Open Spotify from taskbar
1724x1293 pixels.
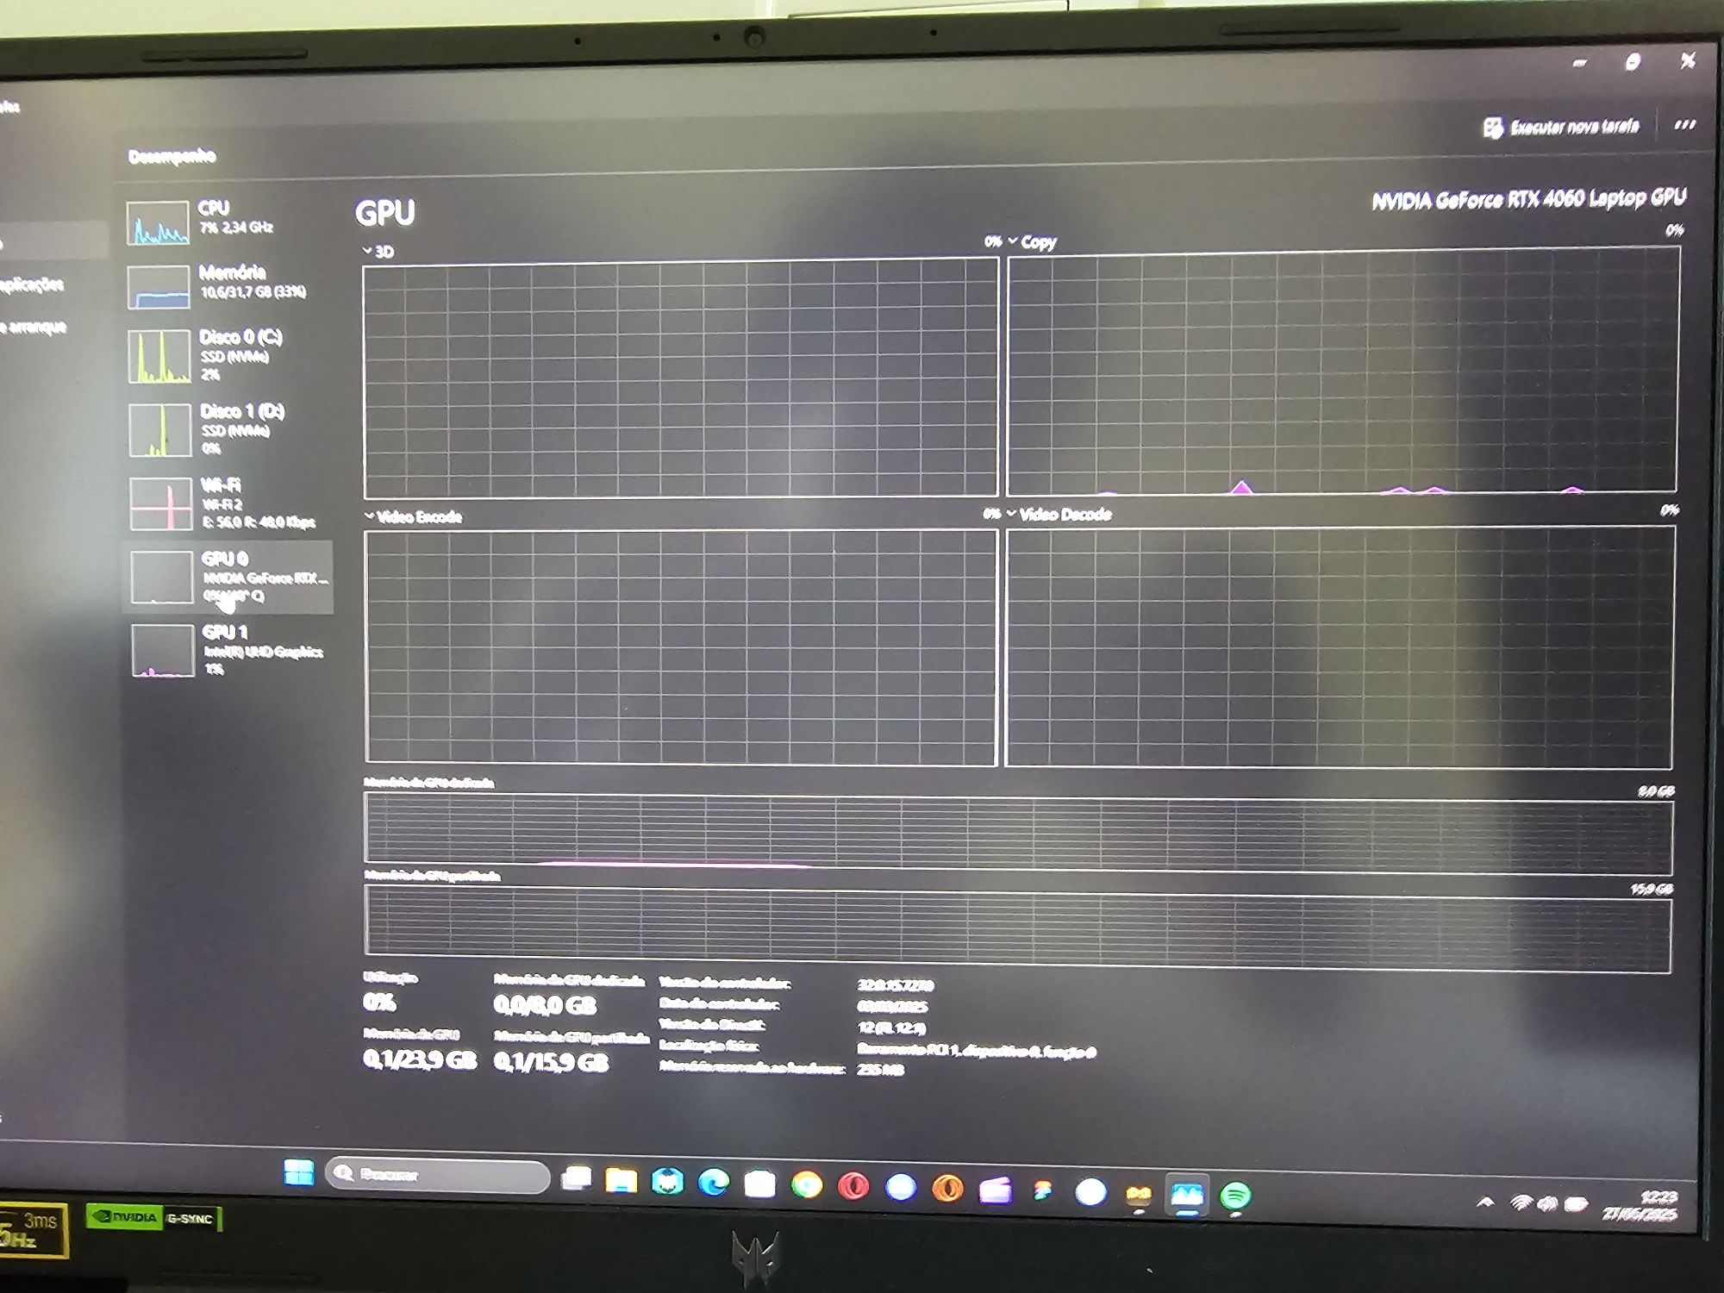point(1235,1196)
